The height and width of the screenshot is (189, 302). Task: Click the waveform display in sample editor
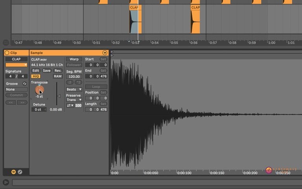[x=206, y=115]
